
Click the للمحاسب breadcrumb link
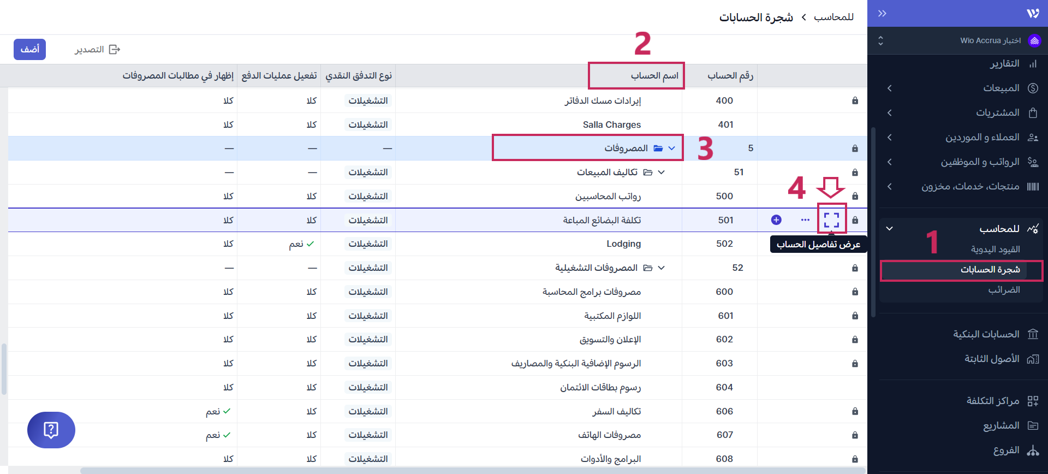tap(833, 17)
